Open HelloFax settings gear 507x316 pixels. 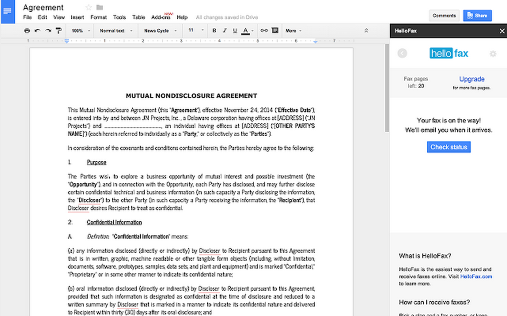pos(493,54)
